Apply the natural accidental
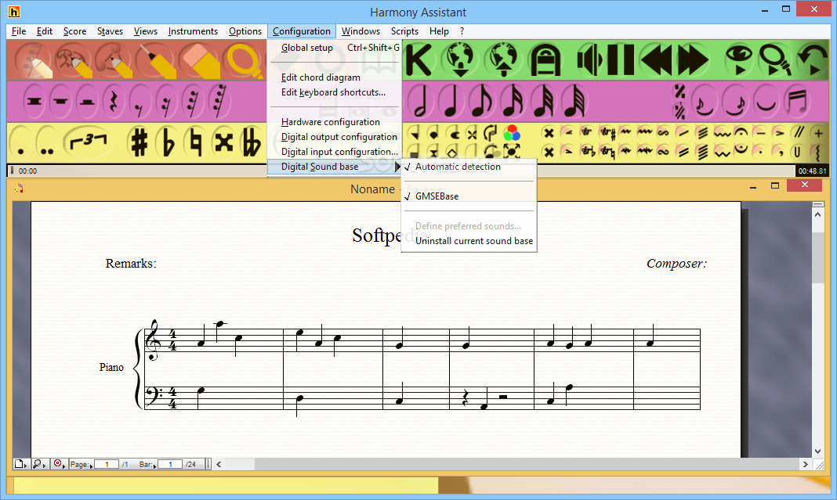The width and height of the screenshot is (837, 500). 195,143
